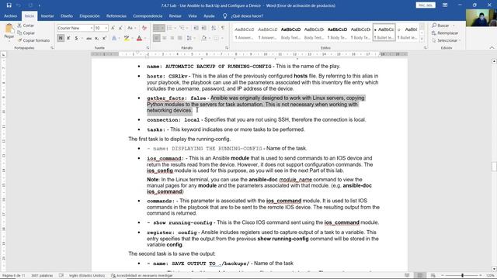The image size is (497, 279).
Task: Click the word count in the status bar
Action: point(42,276)
